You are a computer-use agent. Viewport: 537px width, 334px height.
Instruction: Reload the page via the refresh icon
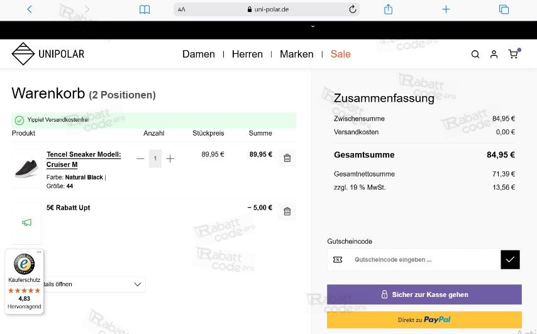tap(352, 9)
